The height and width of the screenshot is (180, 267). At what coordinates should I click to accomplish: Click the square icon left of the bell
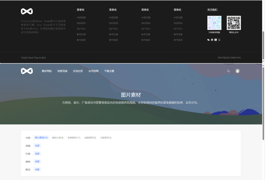[x=215, y=40]
